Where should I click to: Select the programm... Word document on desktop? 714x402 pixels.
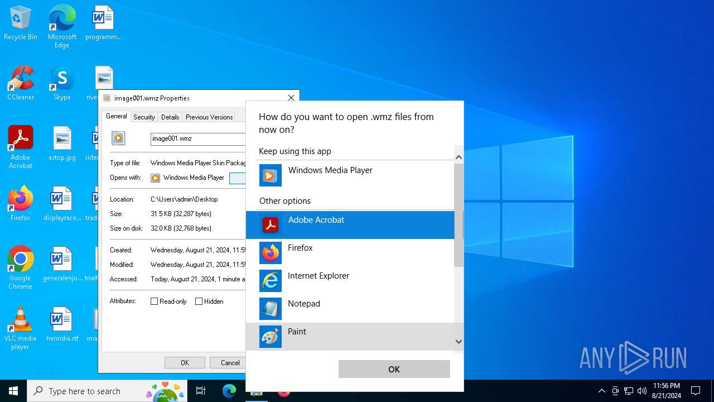coord(104,23)
